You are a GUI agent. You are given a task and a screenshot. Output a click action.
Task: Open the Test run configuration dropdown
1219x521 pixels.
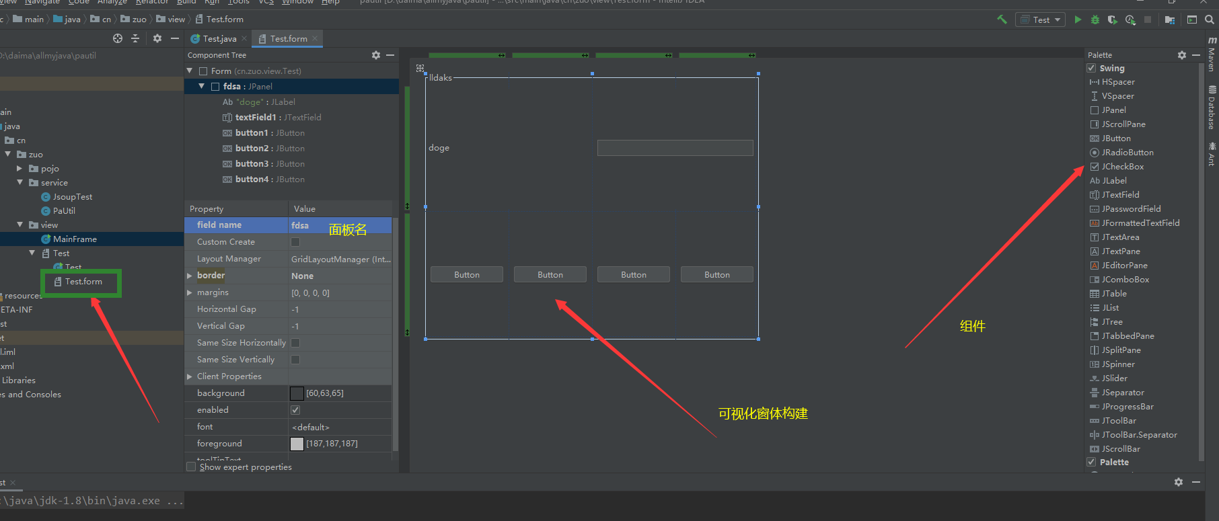pos(1040,19)
